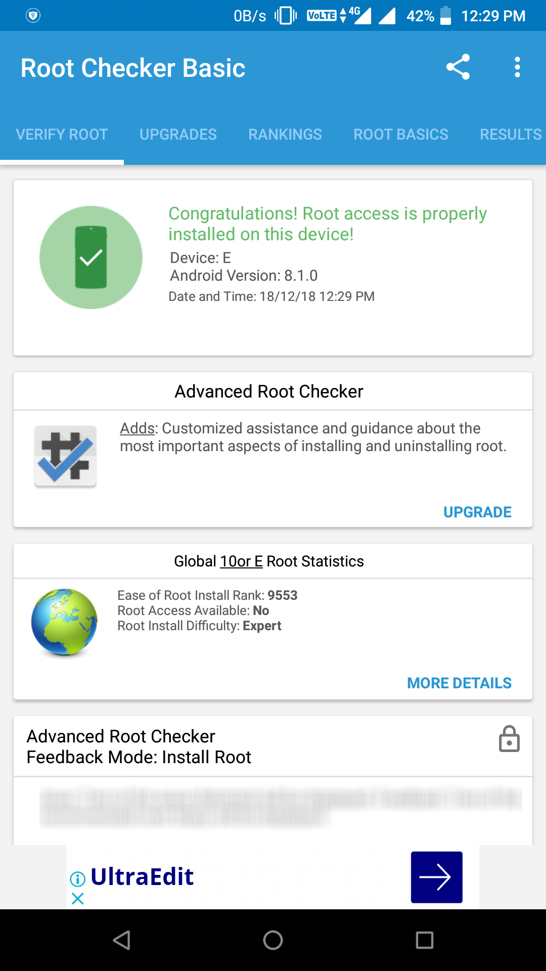Image resolution: width=546 pixels, height=971 pixels.
Task: Select the Verify Root tab
Action: click(62, 135)
